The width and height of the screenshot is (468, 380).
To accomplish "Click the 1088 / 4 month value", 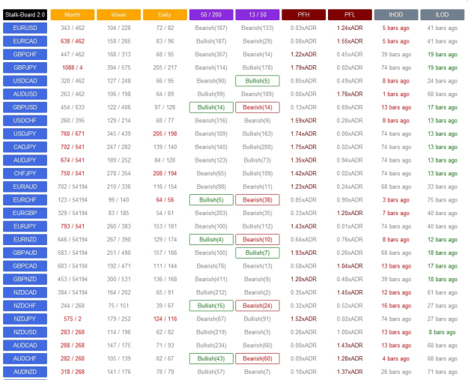I will (x=73, y=67).
